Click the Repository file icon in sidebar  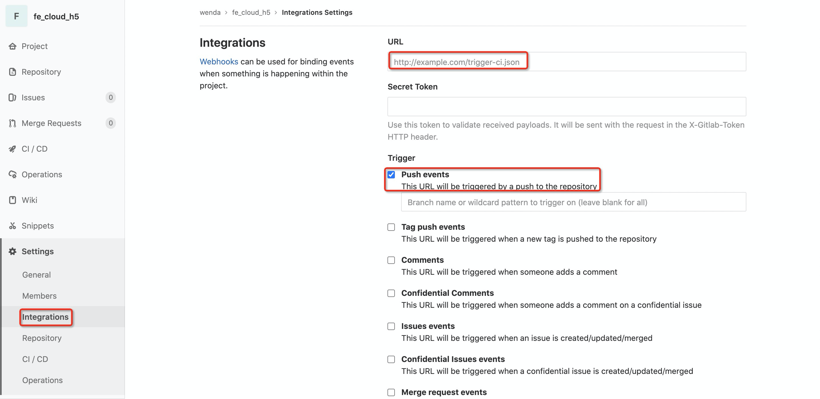point(13,72)
